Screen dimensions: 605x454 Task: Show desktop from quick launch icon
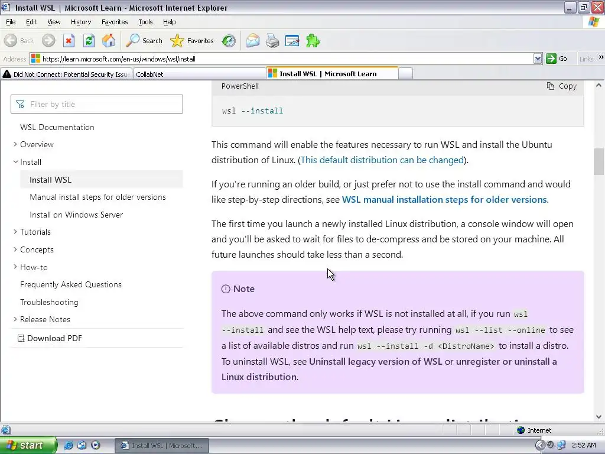click(82, 445)
